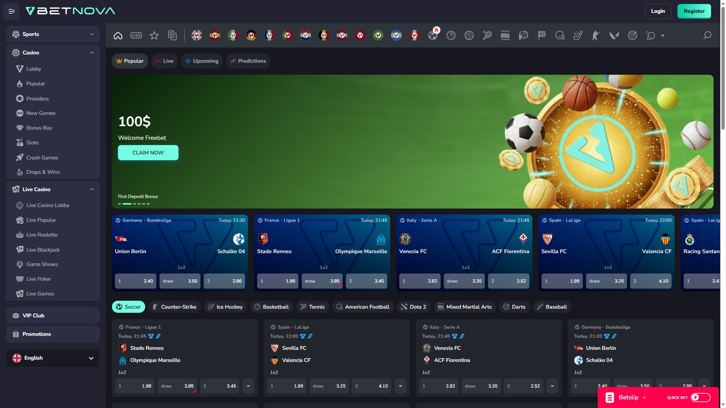Open the Promotions page
Image resolution: width=726 pixels, height=408 pixels.
point(53,334)
